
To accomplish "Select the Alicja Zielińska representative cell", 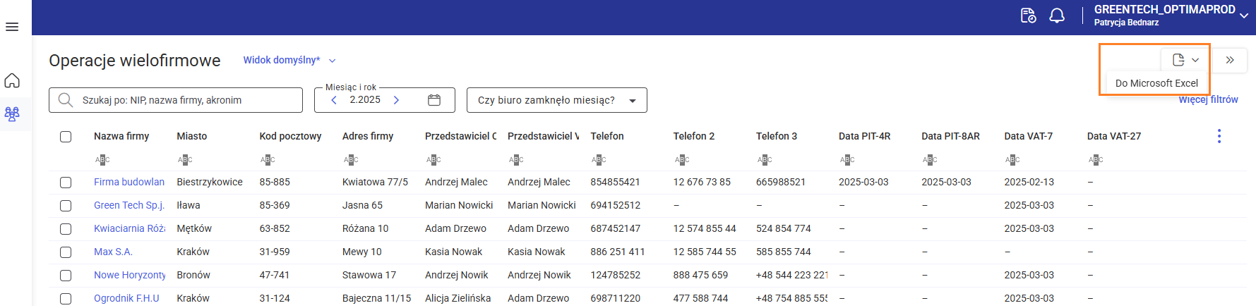I will click(x=457, y=298).
